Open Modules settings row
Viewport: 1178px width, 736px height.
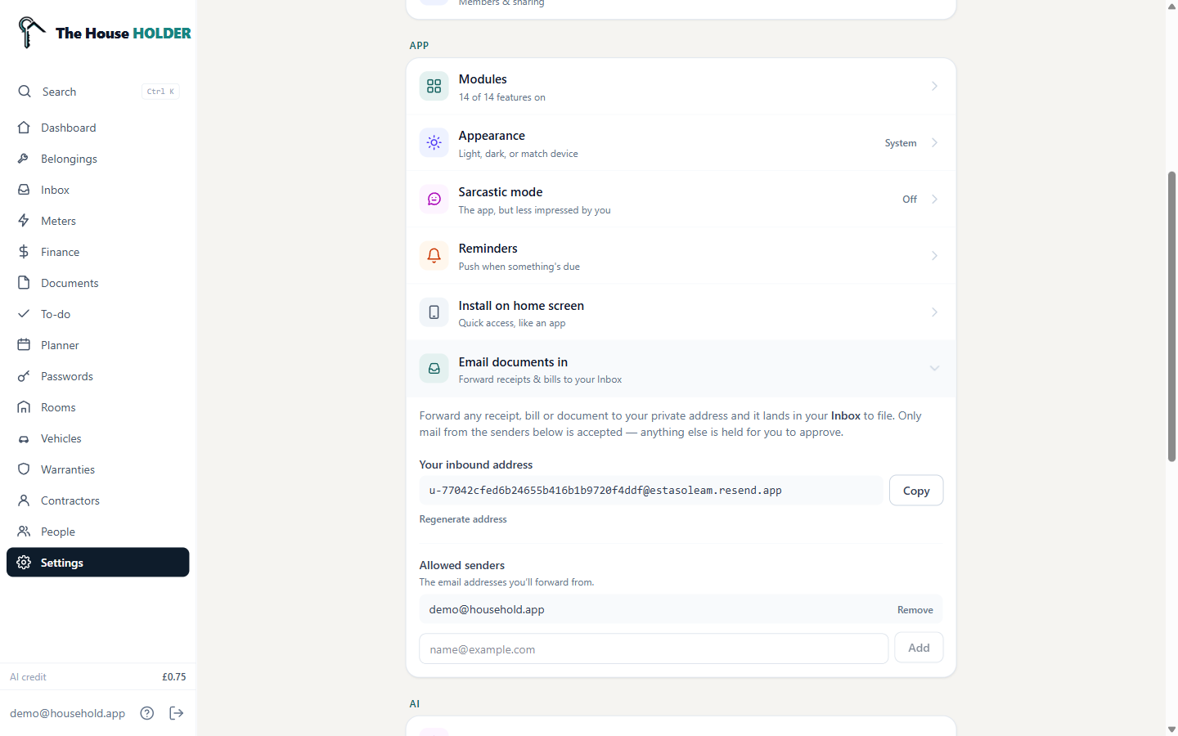(x=681, y=86)
